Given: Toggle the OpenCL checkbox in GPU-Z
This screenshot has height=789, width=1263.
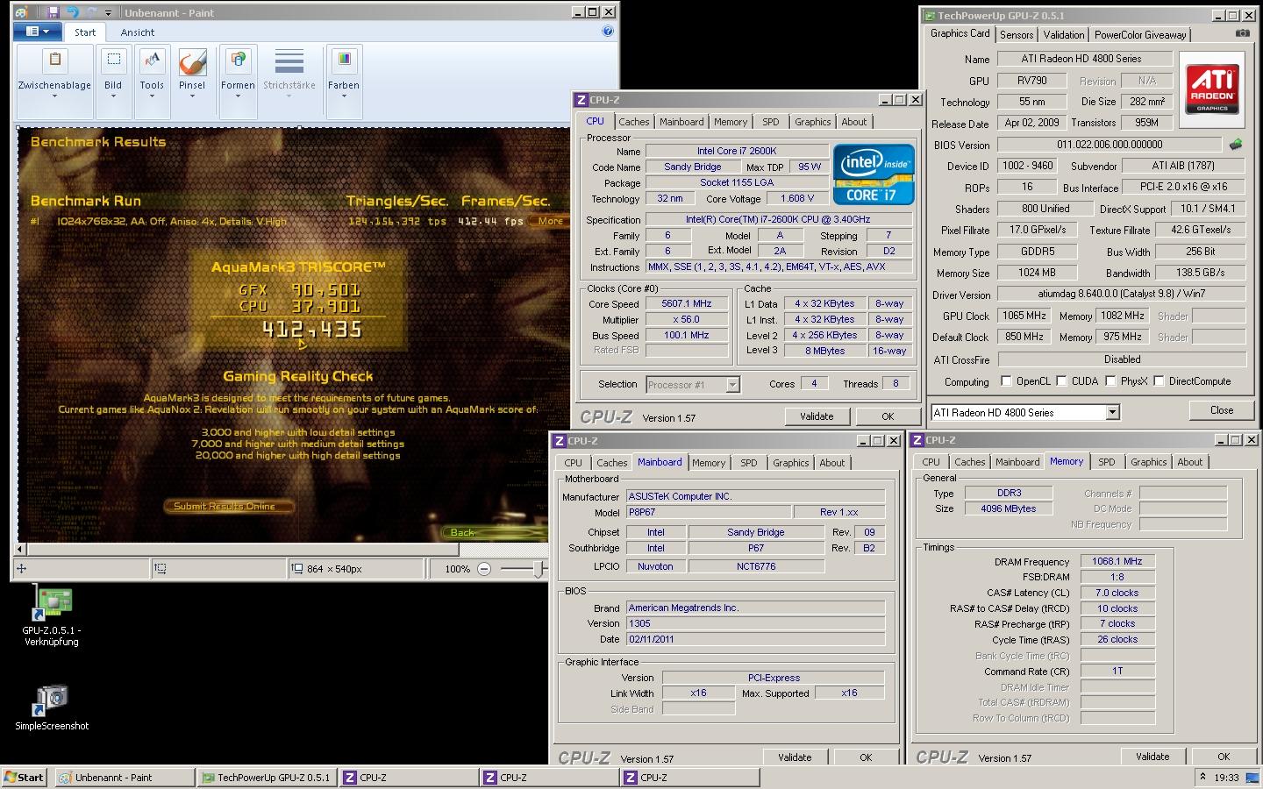Looking at the screenshot, I should [x=1006, y=381].
